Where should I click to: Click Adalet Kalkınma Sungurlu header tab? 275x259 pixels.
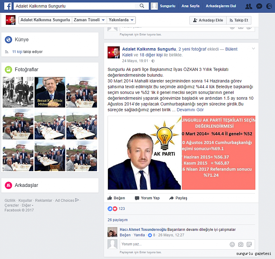(45, 20)
